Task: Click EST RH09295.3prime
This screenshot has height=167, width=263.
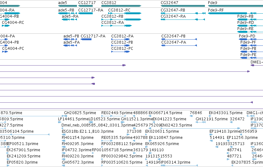Action: 64,147
